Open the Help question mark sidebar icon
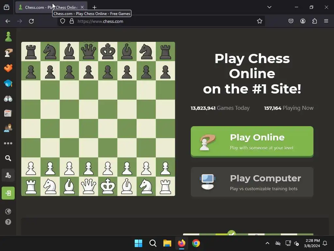The image size is (334, 251). point(8,222)
